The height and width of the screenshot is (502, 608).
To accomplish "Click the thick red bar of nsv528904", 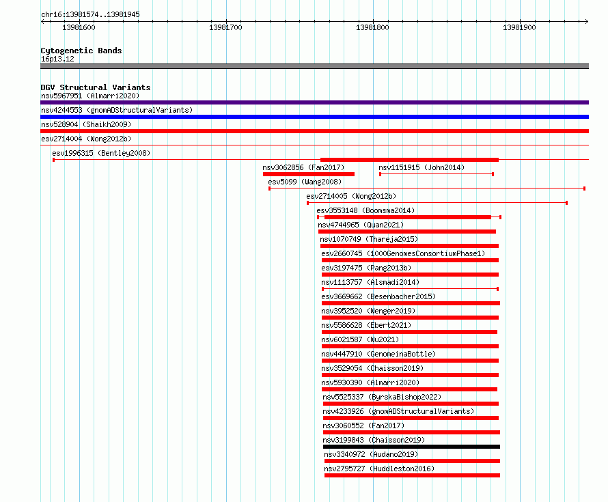I will [x=314, y=131].
